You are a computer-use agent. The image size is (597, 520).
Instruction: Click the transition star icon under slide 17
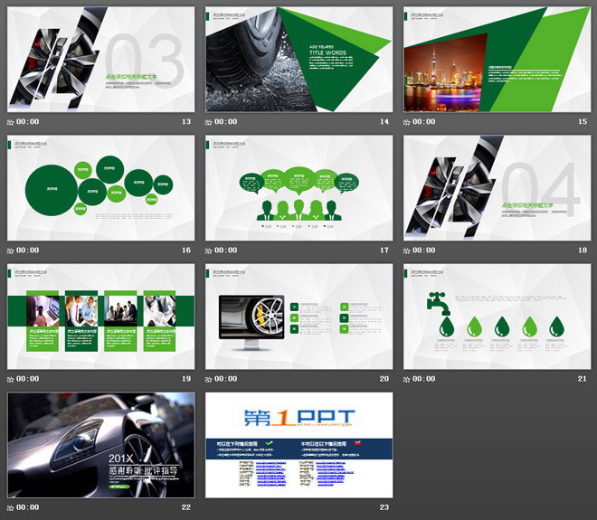point(209,251)
